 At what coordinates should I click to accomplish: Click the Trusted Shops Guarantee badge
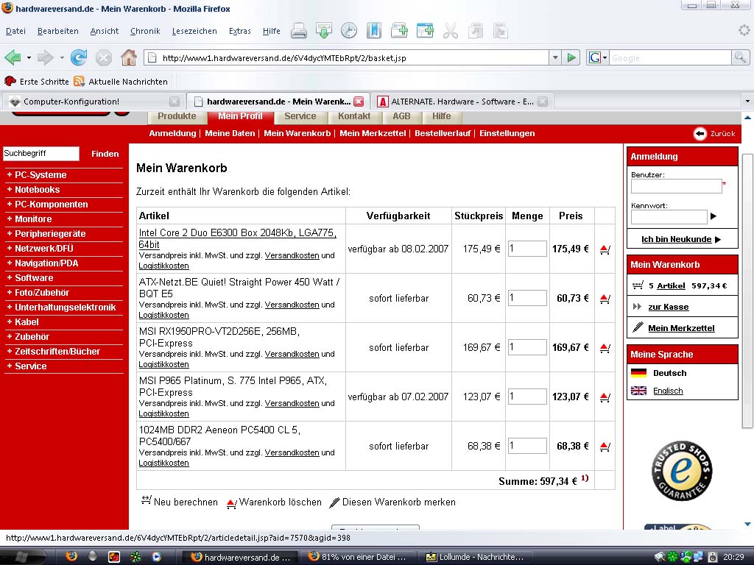tap(681, 470)
